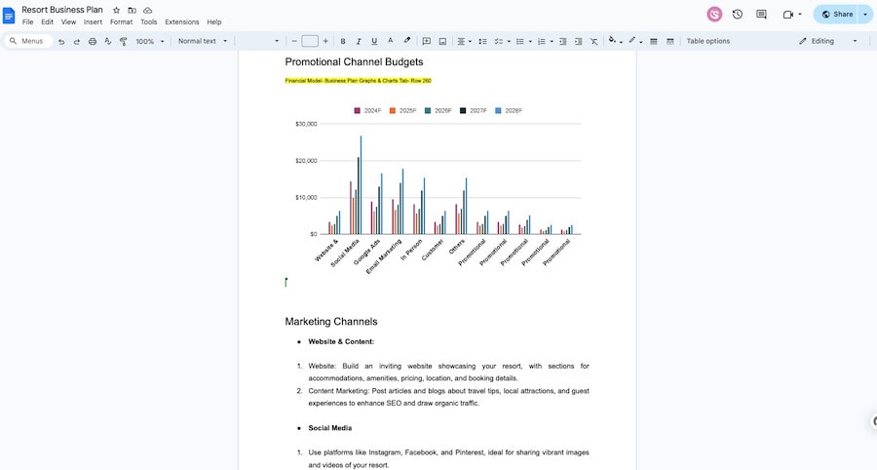The width and height of the screenshot is (877, 470).
Task: Toggle italic formatting
Action: coord(359,41)
